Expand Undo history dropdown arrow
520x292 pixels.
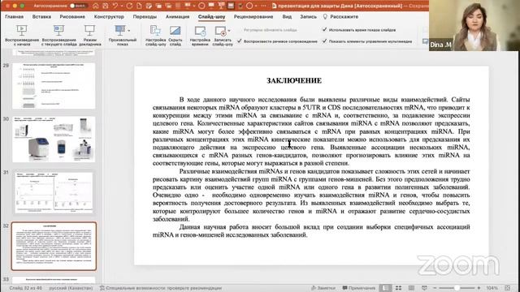coord(121,6)
